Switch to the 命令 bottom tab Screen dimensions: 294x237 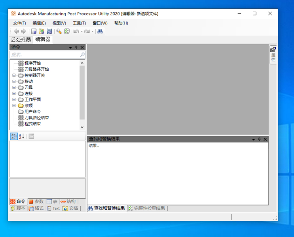point(18,201)
